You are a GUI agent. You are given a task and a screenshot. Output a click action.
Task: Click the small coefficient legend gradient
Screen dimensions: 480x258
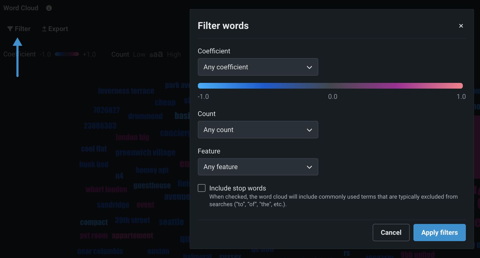(67, 54)
